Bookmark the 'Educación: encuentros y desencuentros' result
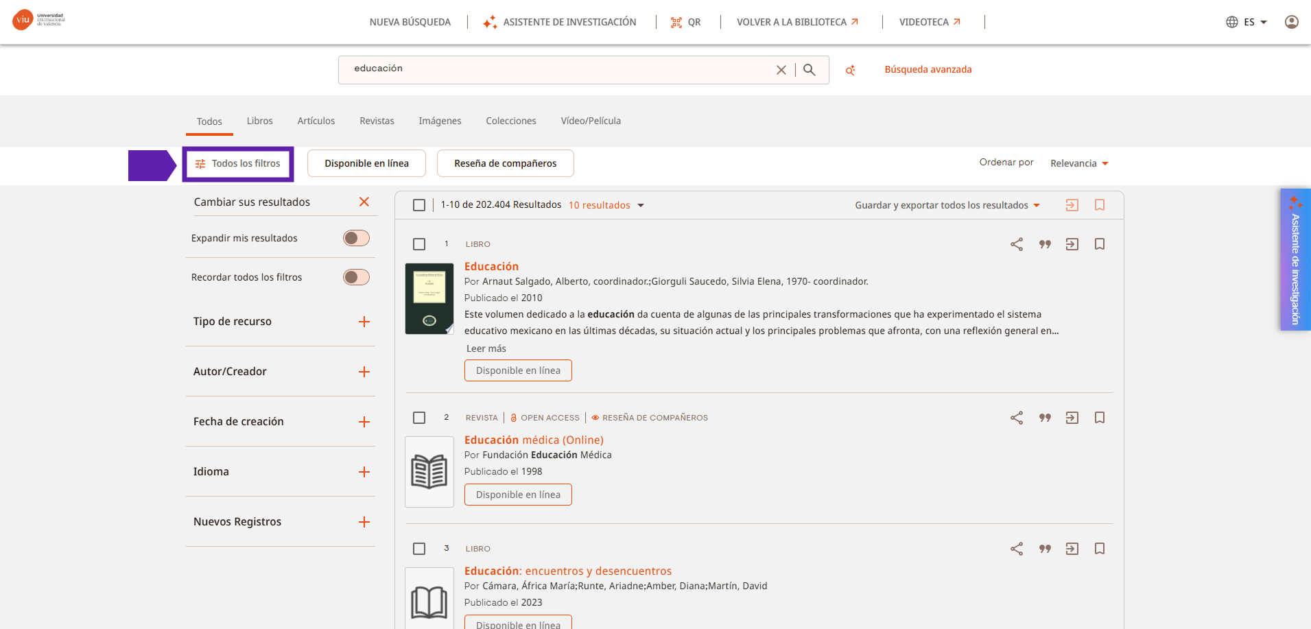 coord(1099,549)
